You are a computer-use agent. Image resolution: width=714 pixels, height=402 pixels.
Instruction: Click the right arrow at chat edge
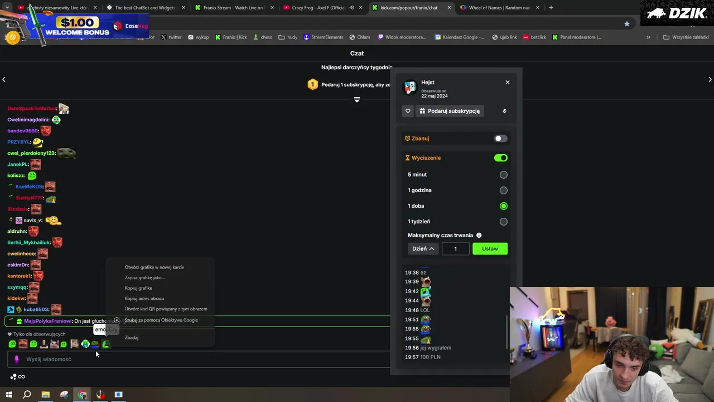[710, 80]
